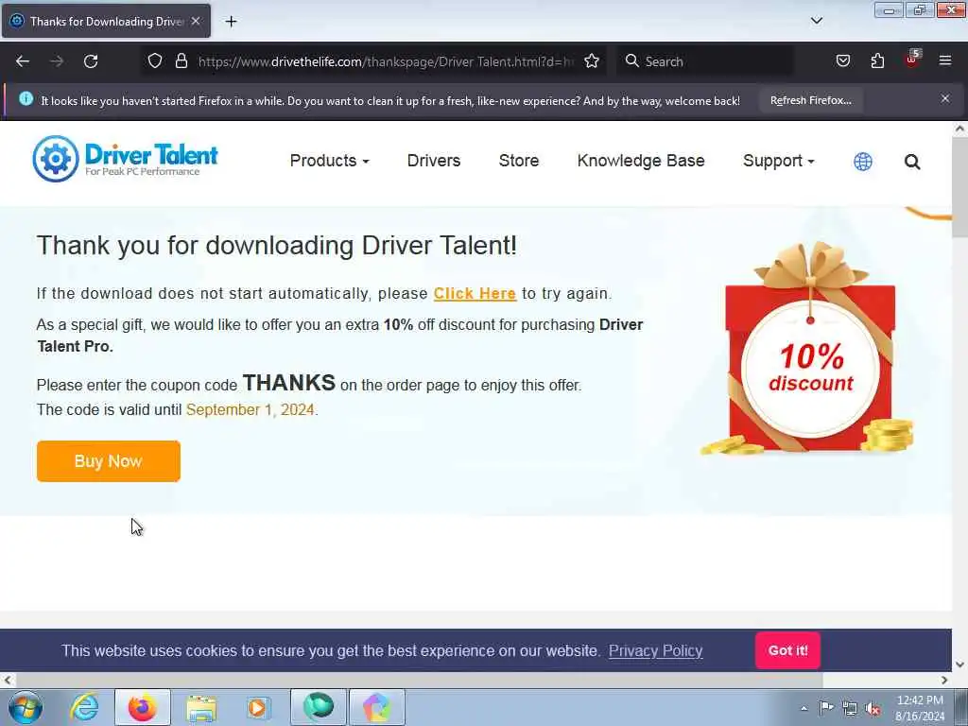View site security via the padlock icon

click(181, 61)
